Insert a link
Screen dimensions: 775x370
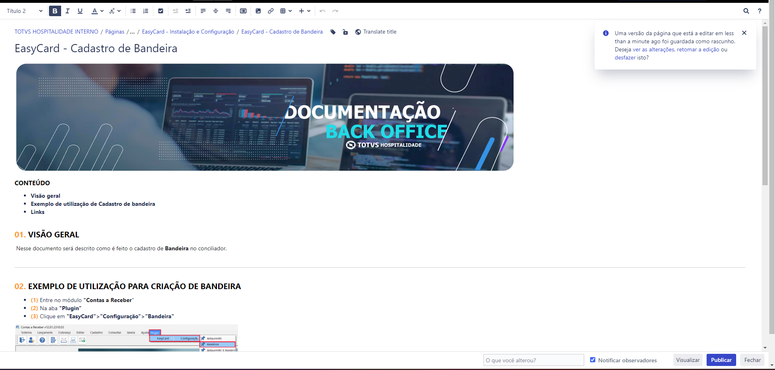click(x=271, y=11)
